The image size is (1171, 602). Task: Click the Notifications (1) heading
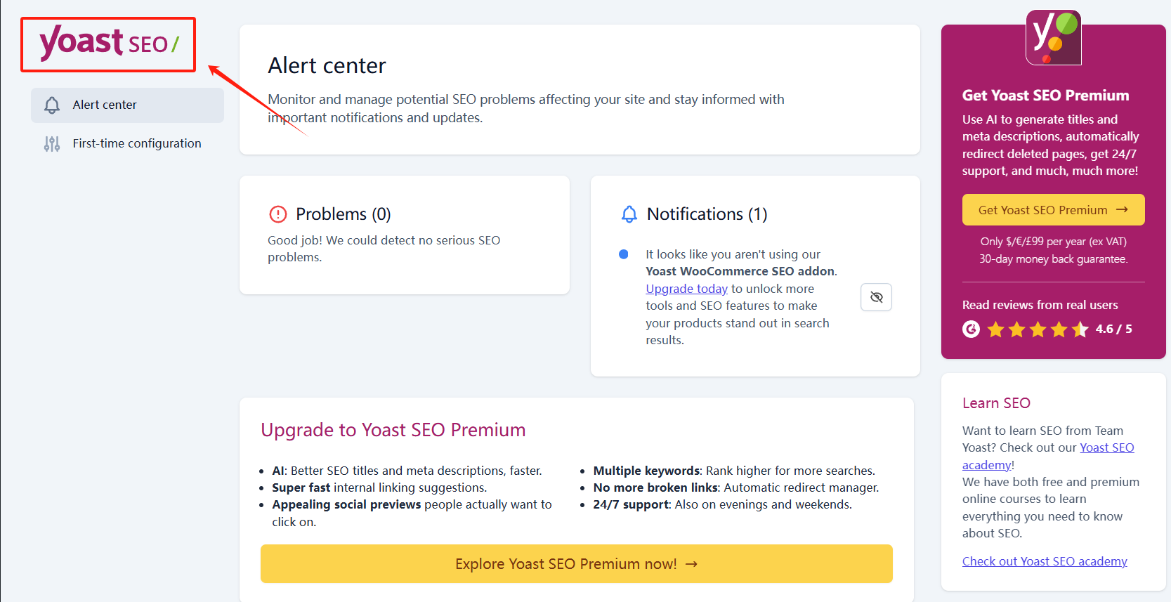(707, 214)
